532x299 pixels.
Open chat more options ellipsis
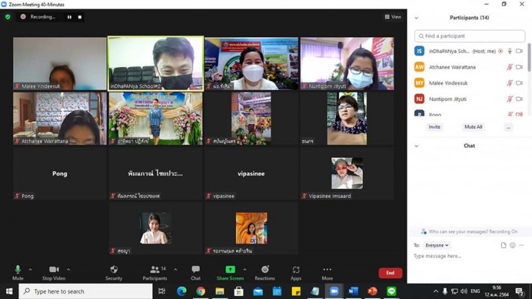[x=521, y=245]
